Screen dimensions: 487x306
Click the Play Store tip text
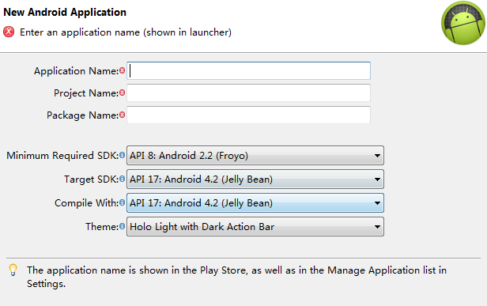click(236, 277)
